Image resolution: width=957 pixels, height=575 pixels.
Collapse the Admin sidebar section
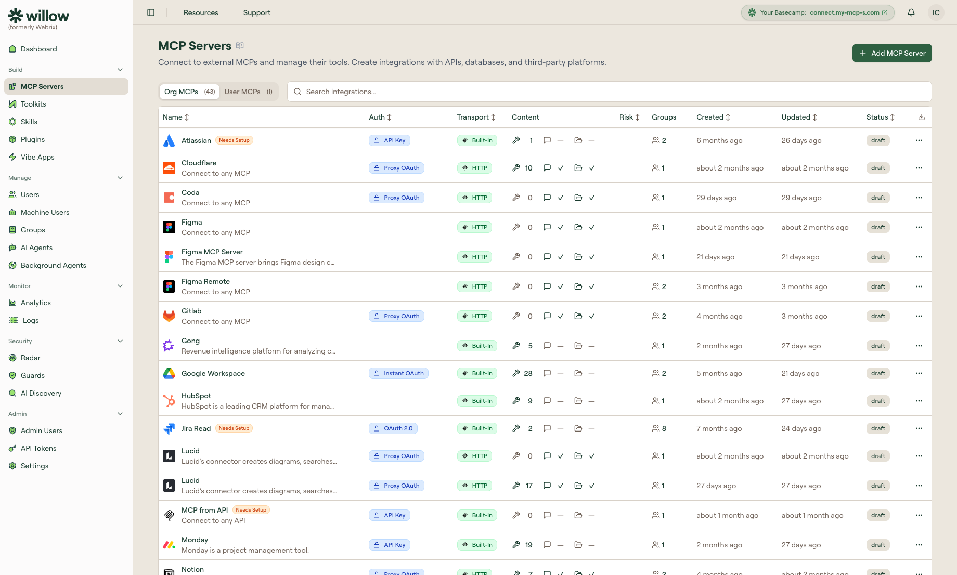click(x=120, y=414)
